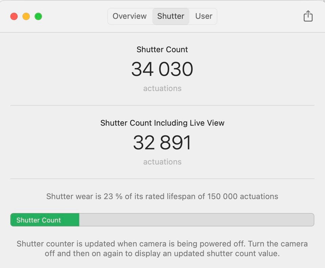Click empty title bar area beside the tabs

pos(259,16)
